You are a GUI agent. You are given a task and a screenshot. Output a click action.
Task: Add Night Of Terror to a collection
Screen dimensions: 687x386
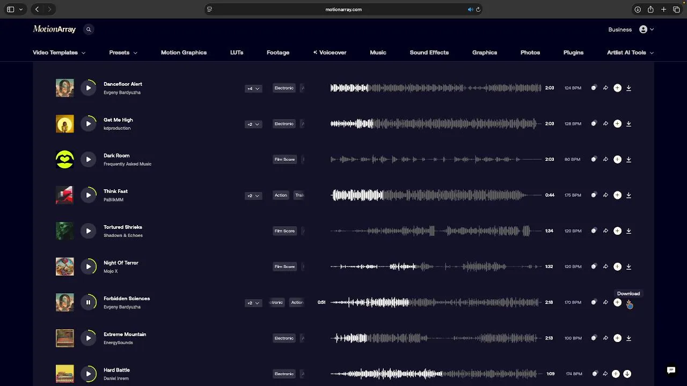coord(617,266)
